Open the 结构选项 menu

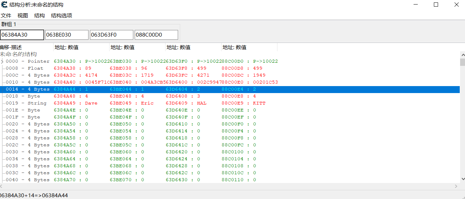point(62,16)
